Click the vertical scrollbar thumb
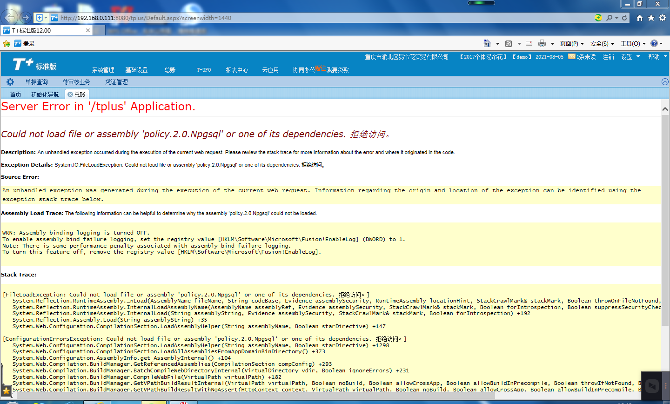 [x=665, y=220]
